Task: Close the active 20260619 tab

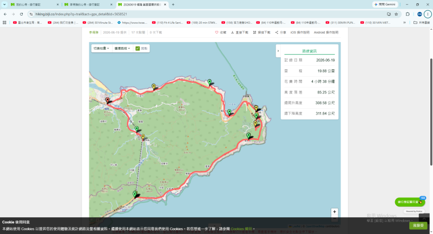Action: click(165, 5)
